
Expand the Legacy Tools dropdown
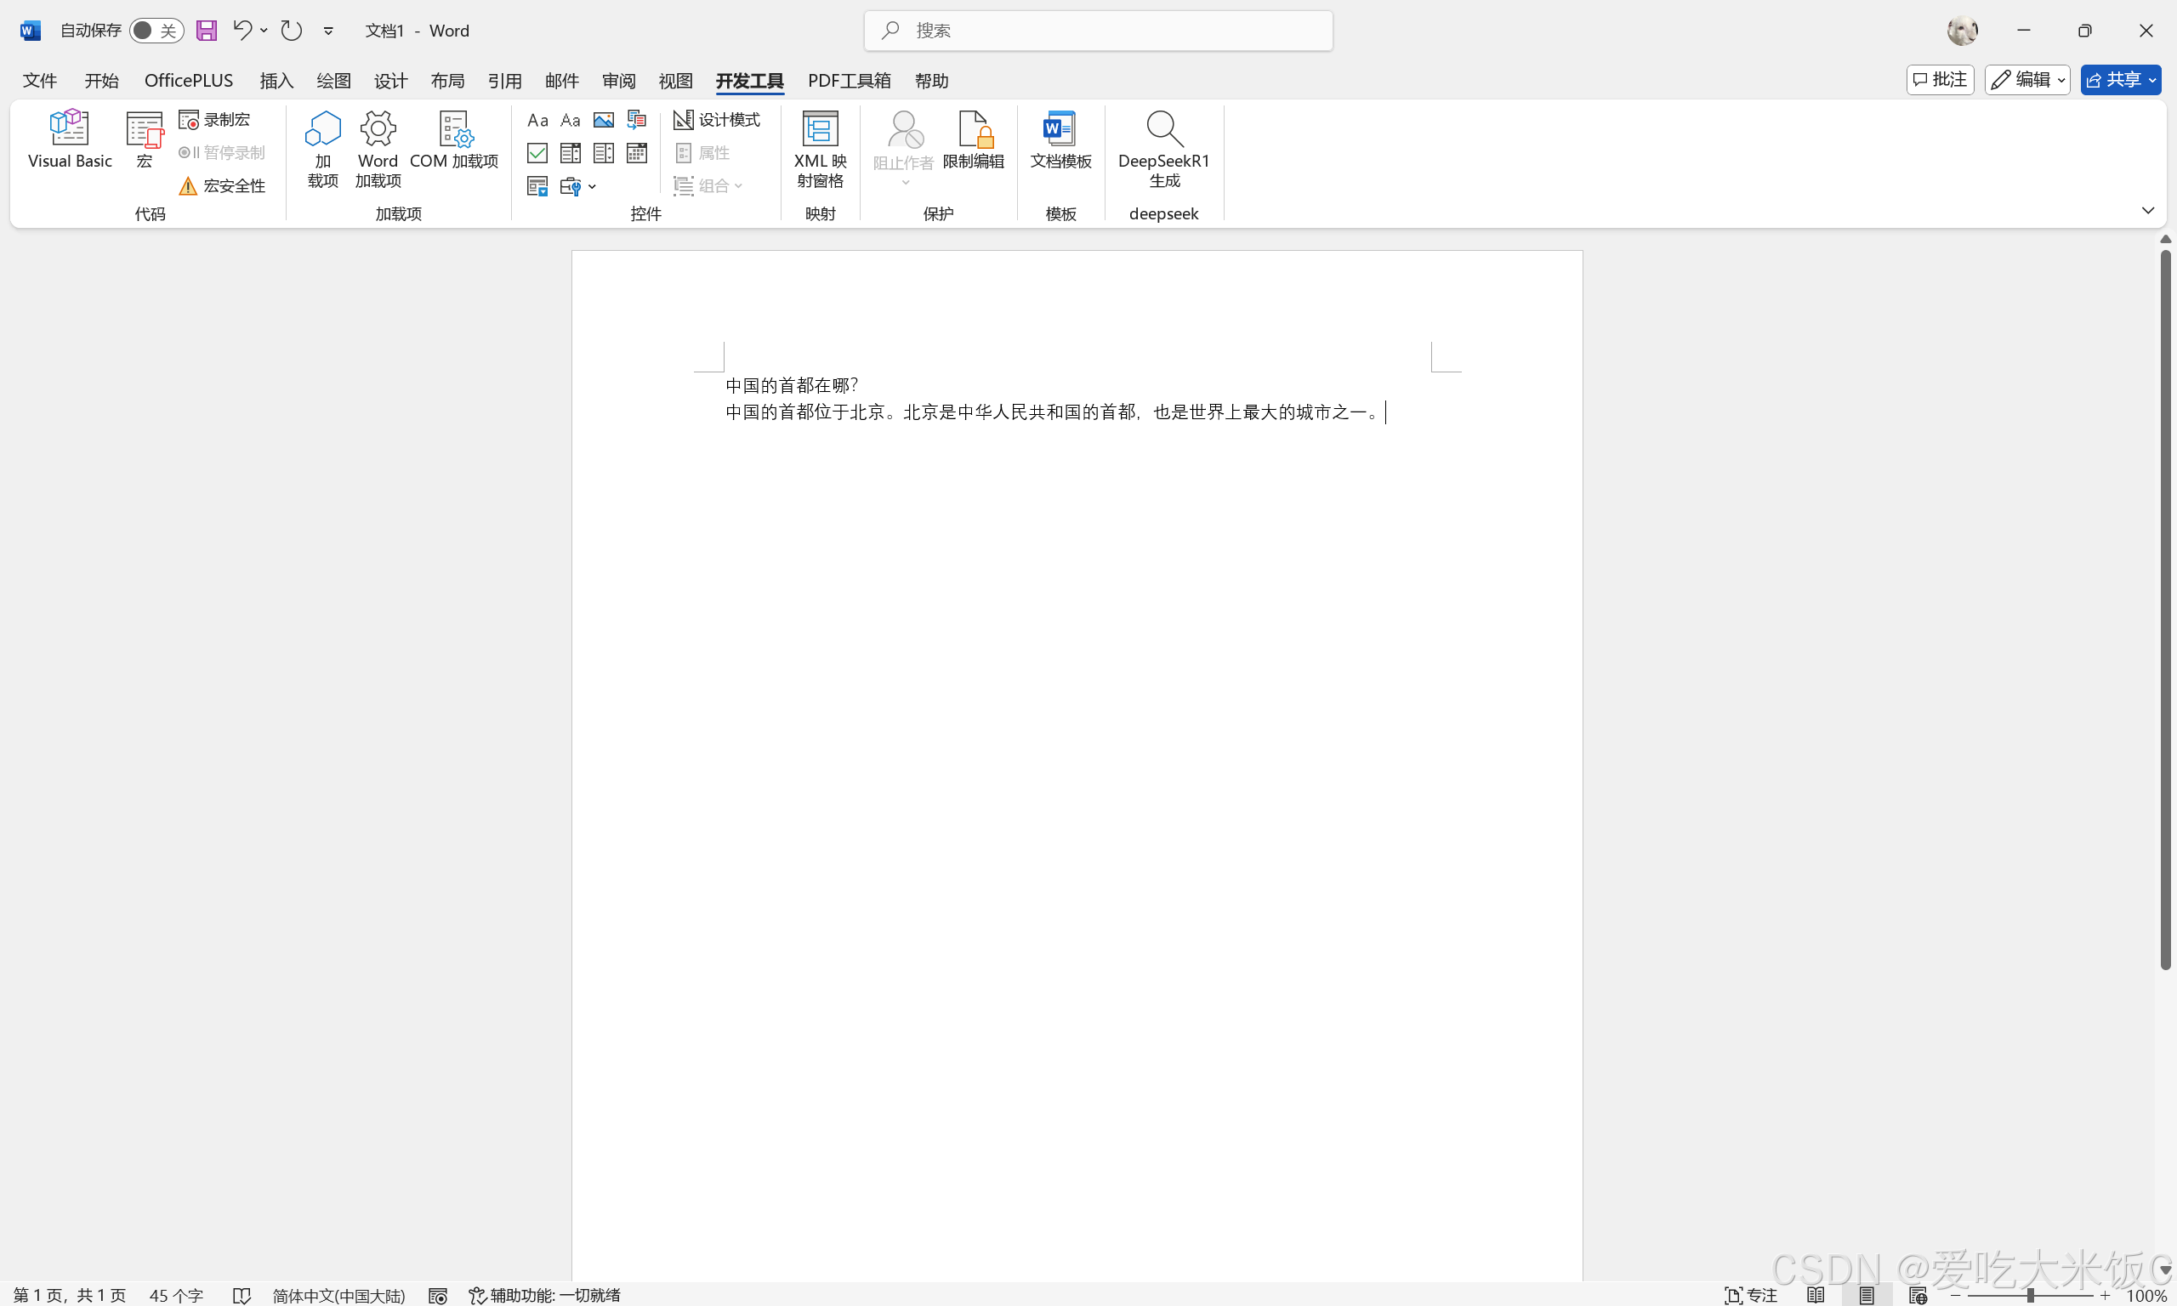pyautogui.click(x=578, y=186)
